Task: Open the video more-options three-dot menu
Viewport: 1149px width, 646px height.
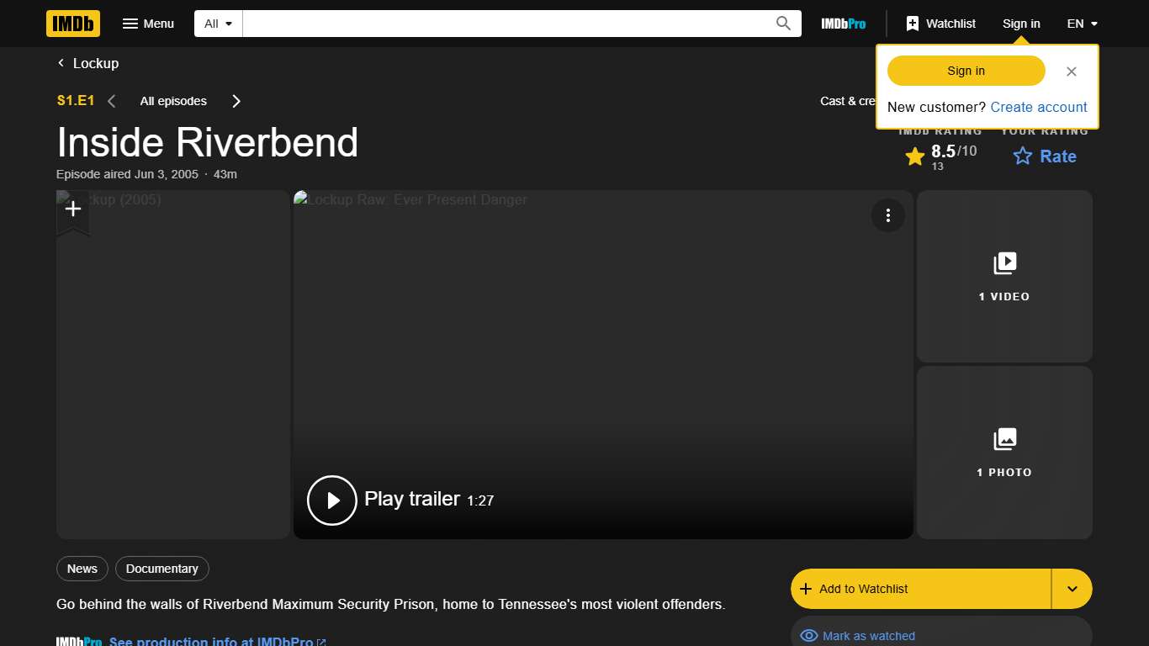Action: click(x=888, y=215)
